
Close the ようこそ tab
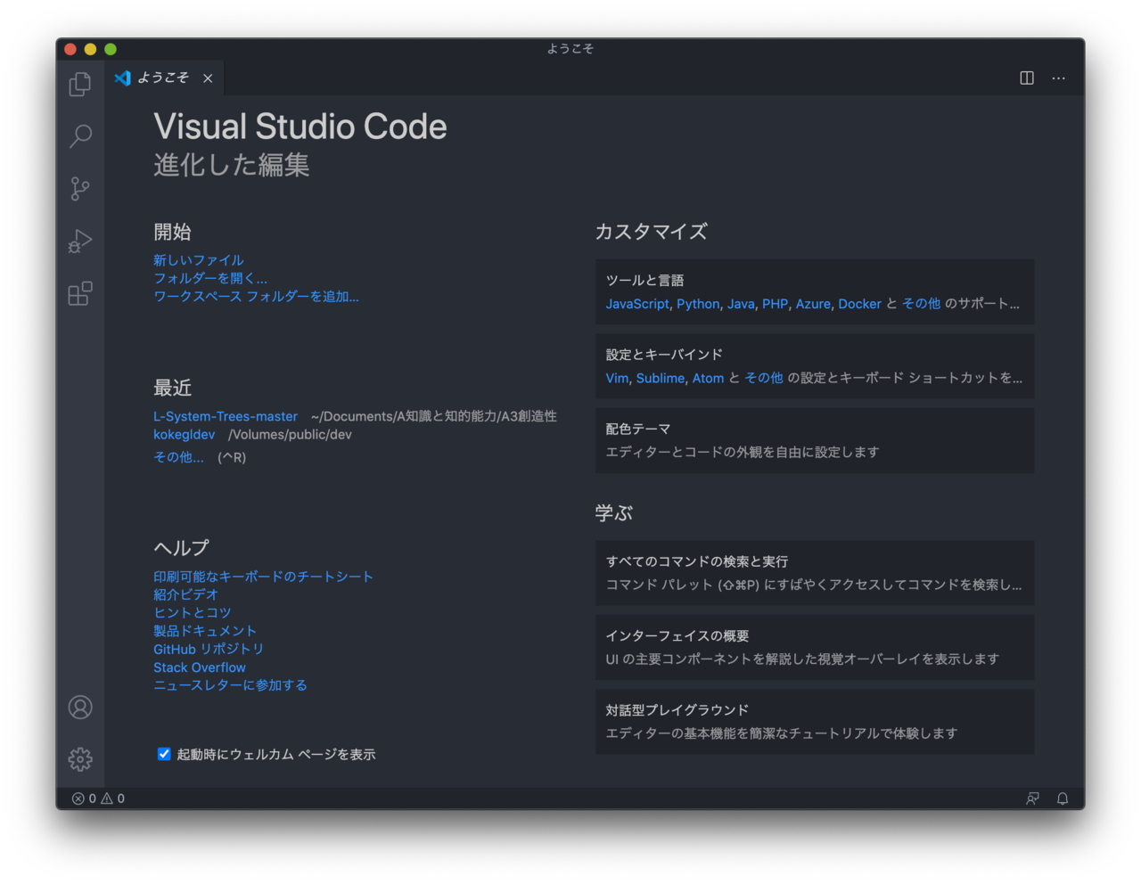click(208, 78)
